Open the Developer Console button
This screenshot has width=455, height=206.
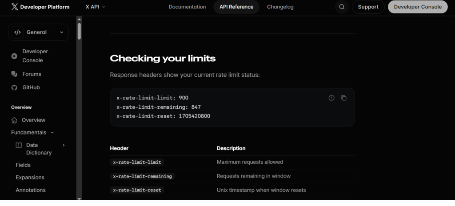[418, 7]
